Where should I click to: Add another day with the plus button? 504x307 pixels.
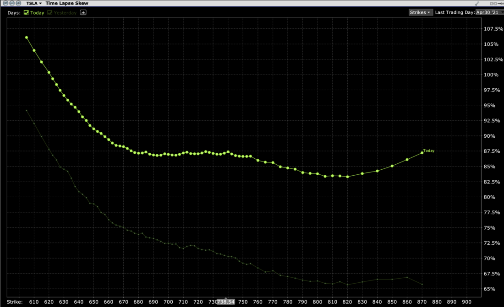tap(83, 12)
